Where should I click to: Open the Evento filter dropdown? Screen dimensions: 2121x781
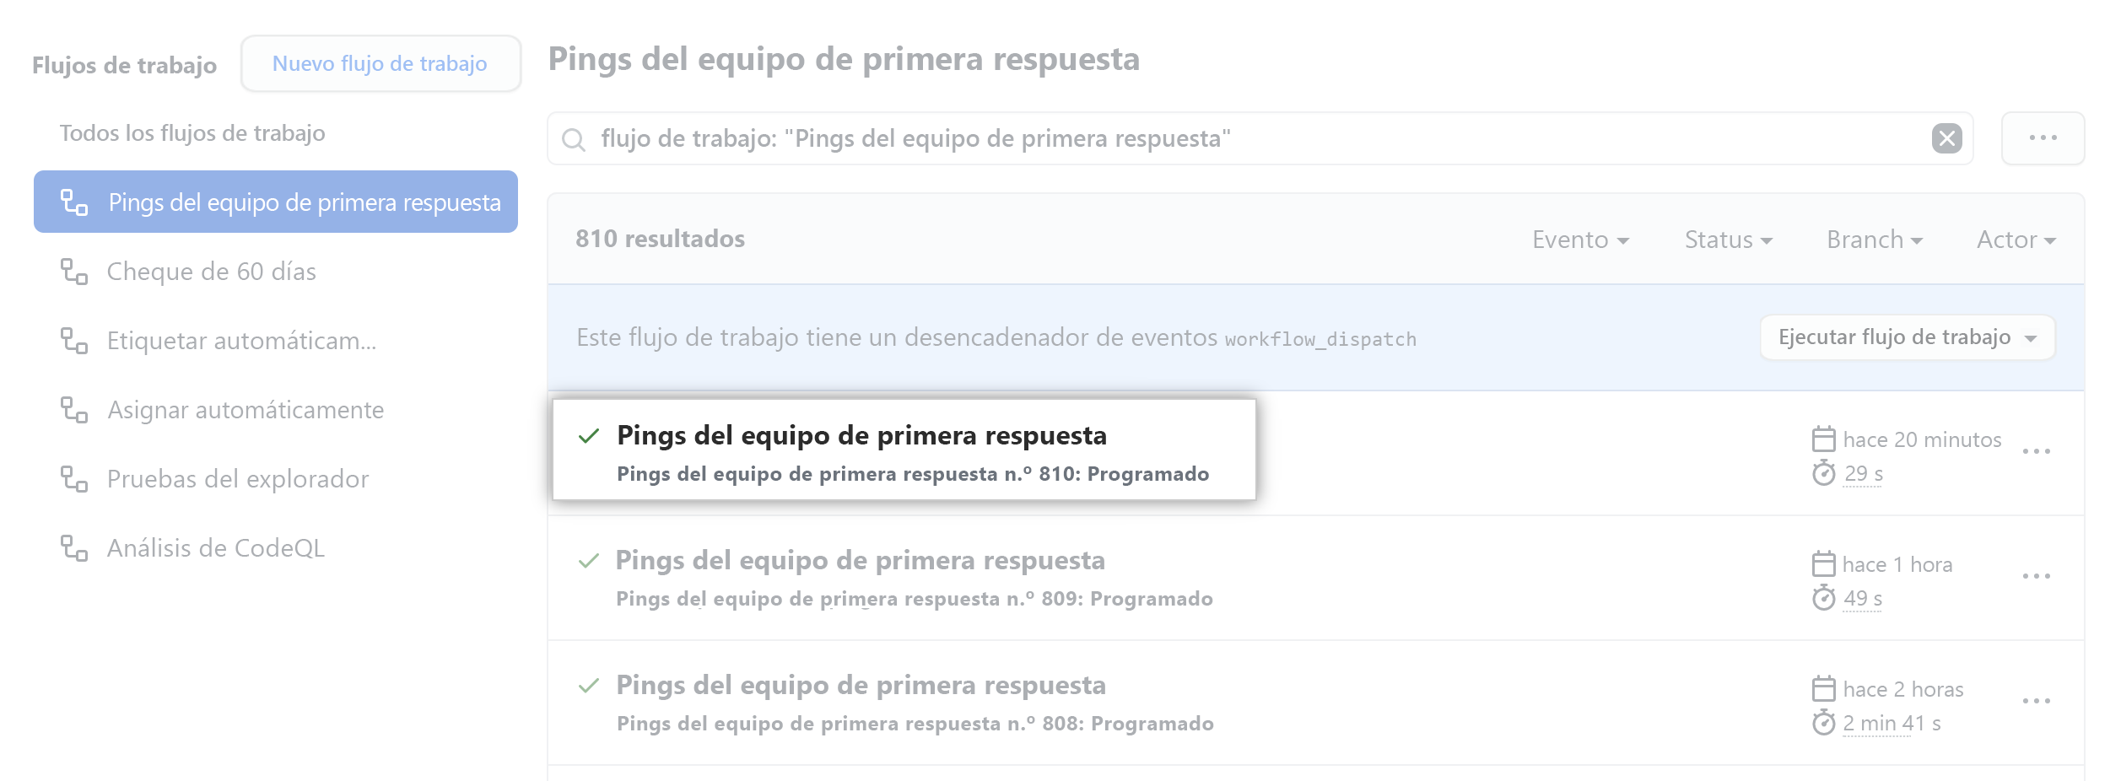point(1581,239)
